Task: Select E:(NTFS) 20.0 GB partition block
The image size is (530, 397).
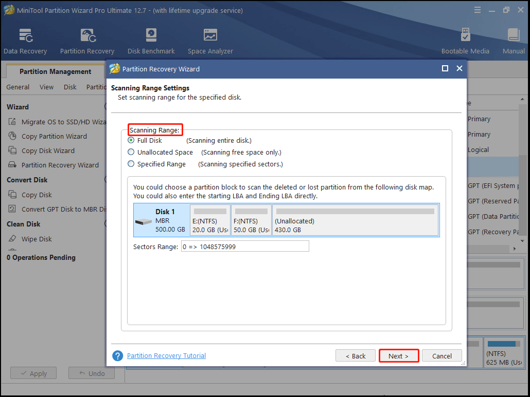Action: pos(210,220)
